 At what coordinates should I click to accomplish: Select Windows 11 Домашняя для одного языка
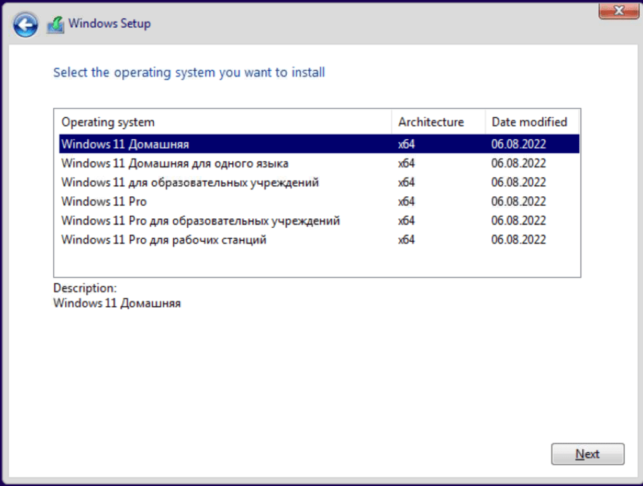(175, 163)
